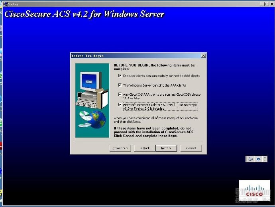Minimize the Setup window
This screenshot has width=275, height=207.
(x=262, y=4)
